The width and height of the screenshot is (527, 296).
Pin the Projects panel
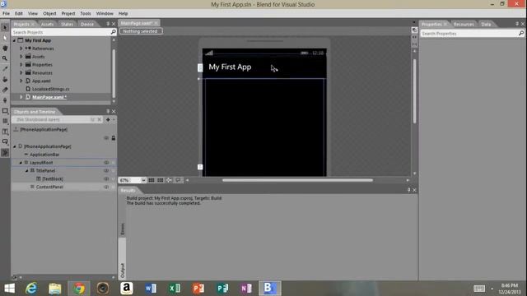[x=108, y=24]
